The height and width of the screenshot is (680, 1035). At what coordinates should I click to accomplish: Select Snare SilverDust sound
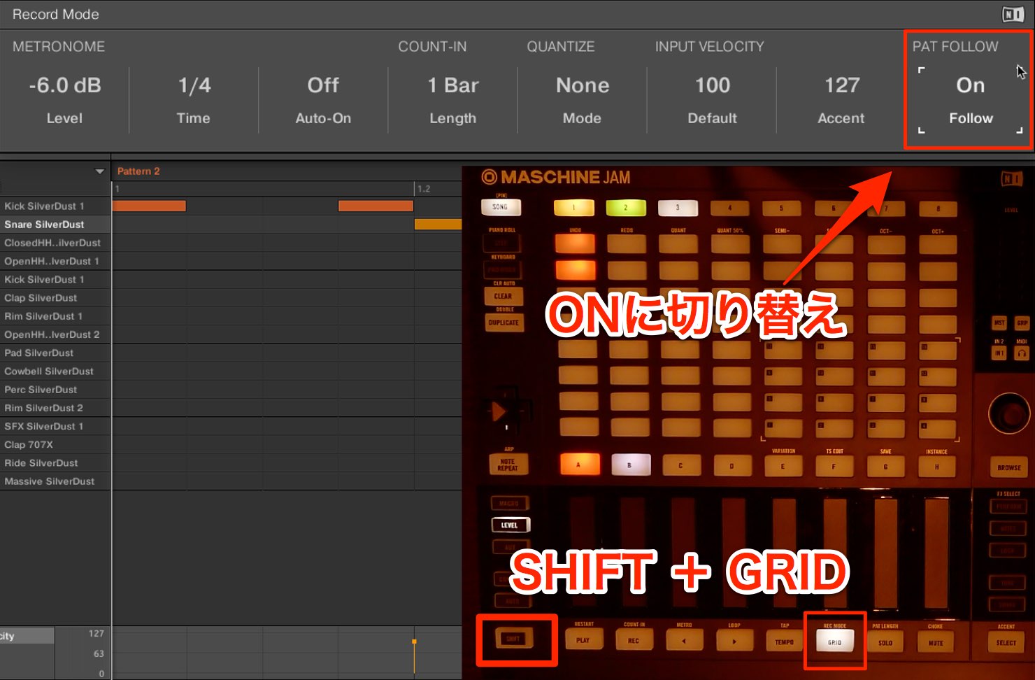pos(55,225)
